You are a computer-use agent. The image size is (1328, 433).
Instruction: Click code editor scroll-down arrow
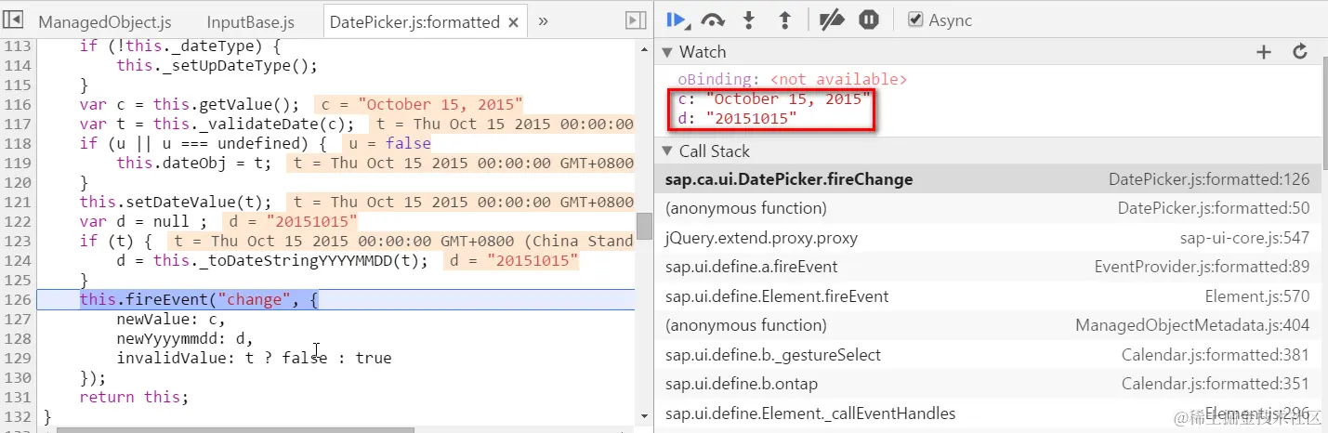coord(644,416)
